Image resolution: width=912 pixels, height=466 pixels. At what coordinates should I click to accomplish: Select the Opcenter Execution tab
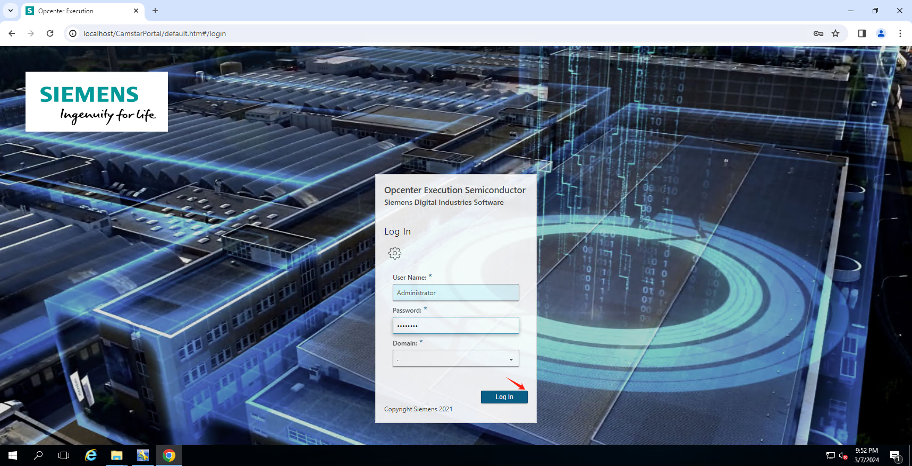coord(82,11)
